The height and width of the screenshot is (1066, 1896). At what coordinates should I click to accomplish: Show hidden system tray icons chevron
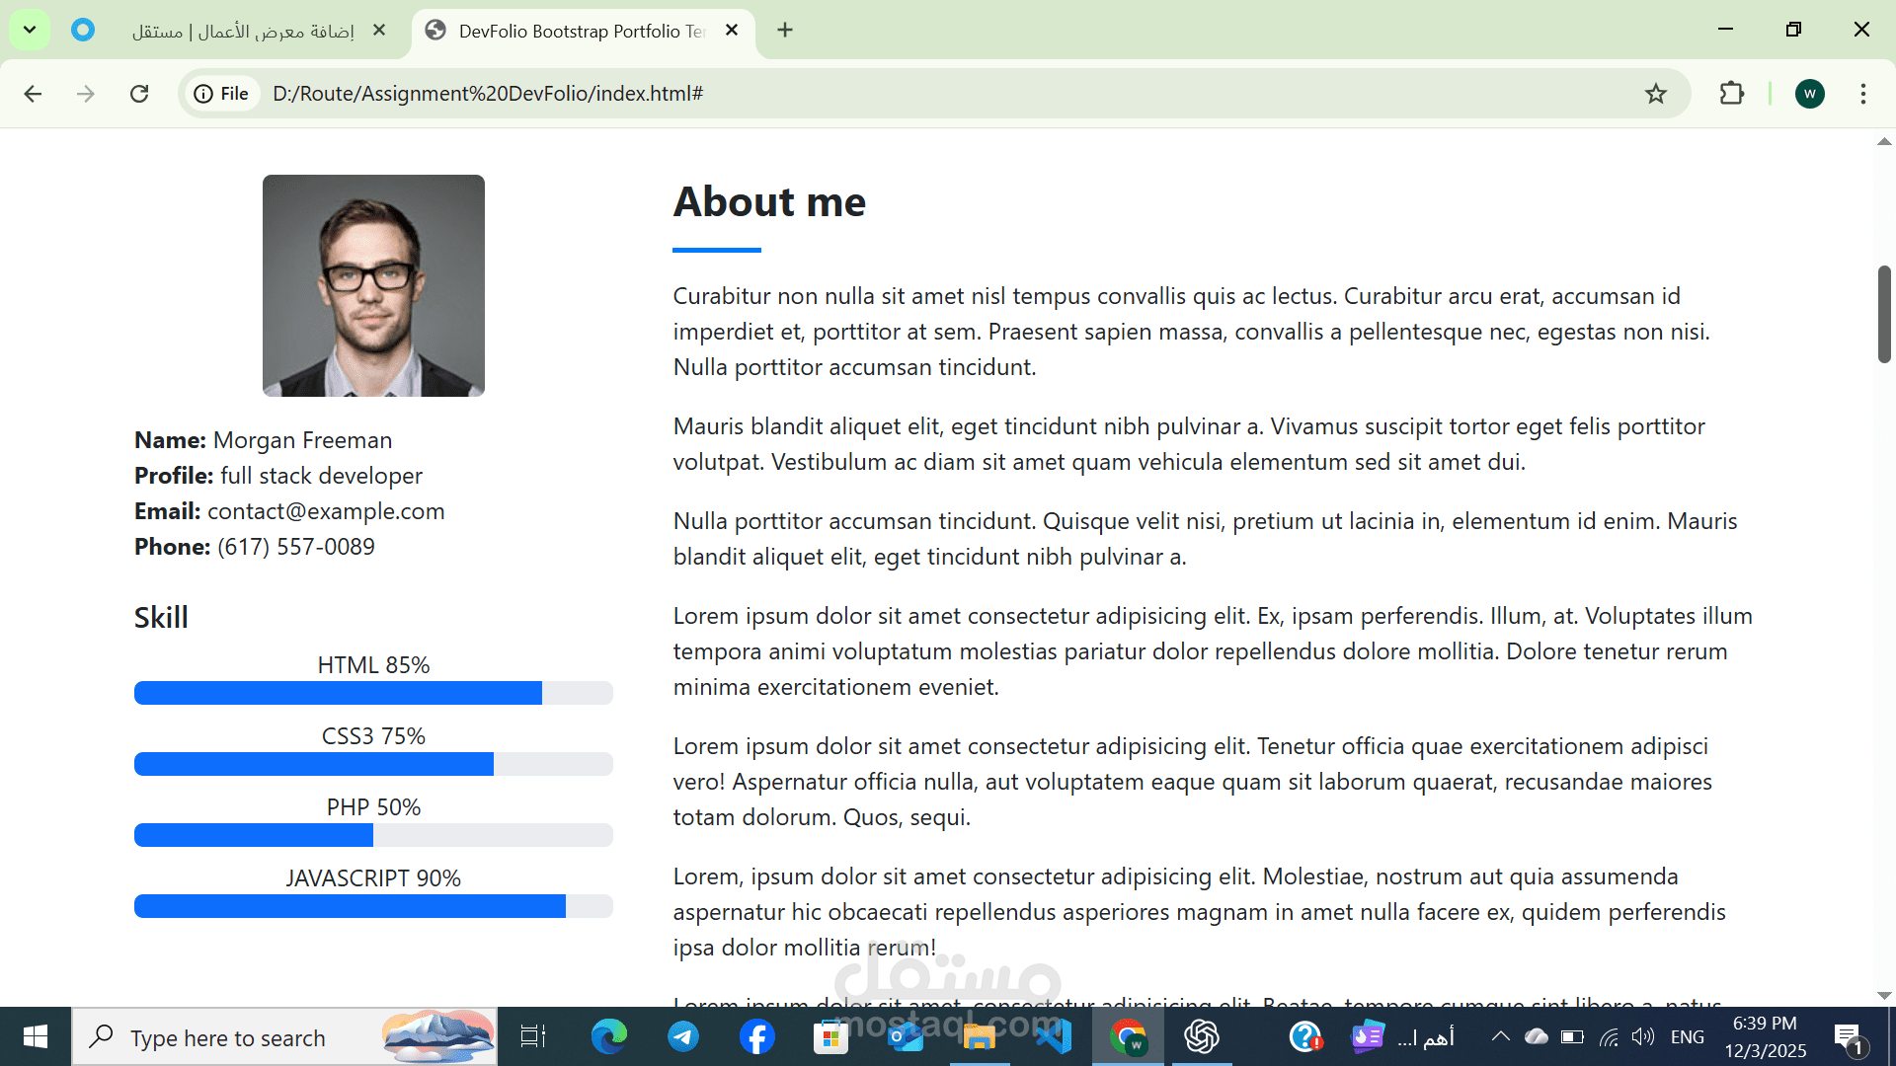(x=1500, y=1036)
